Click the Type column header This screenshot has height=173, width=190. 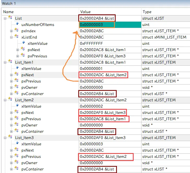pos(147,12)
